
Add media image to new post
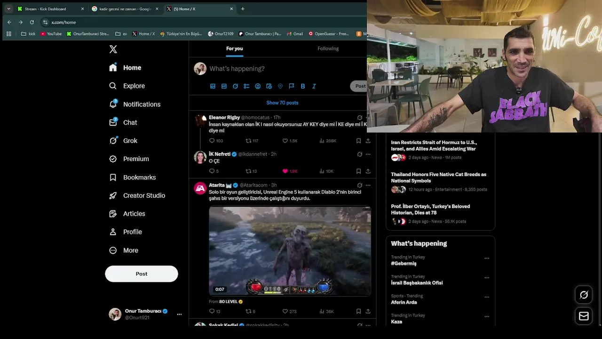[x=213, y=86]
